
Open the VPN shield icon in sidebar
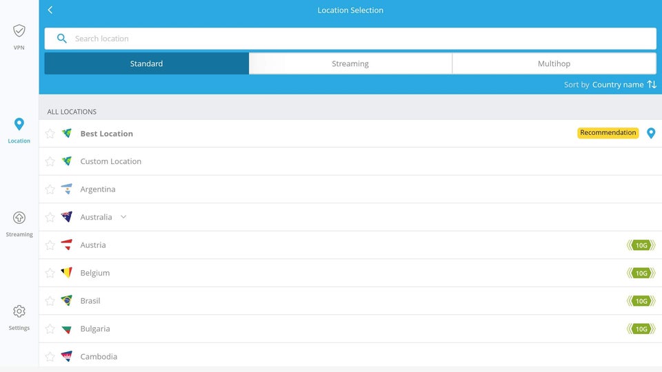(x=19, y=31)
